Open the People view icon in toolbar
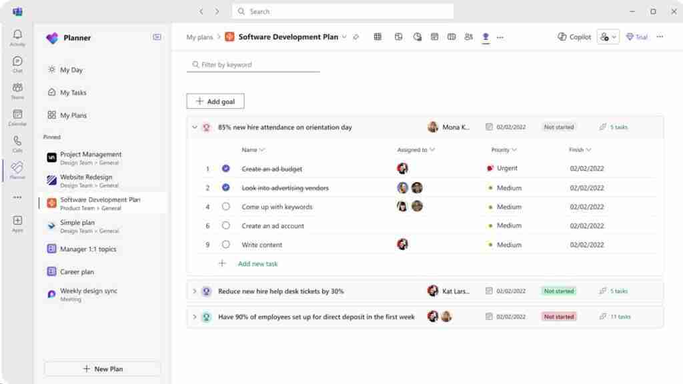 tap(469, 37)
